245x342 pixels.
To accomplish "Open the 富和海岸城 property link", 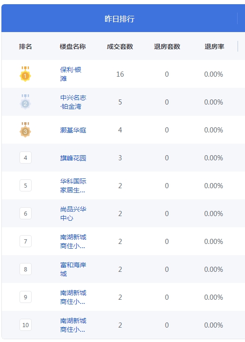I will [73, 270].
